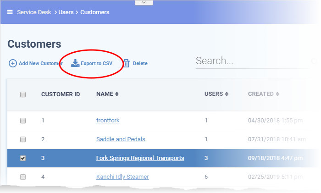This screenshot has height=193, width=321.
Task: Go to Service Desk in the breadcrumb
Action: [x=34, y=12]
